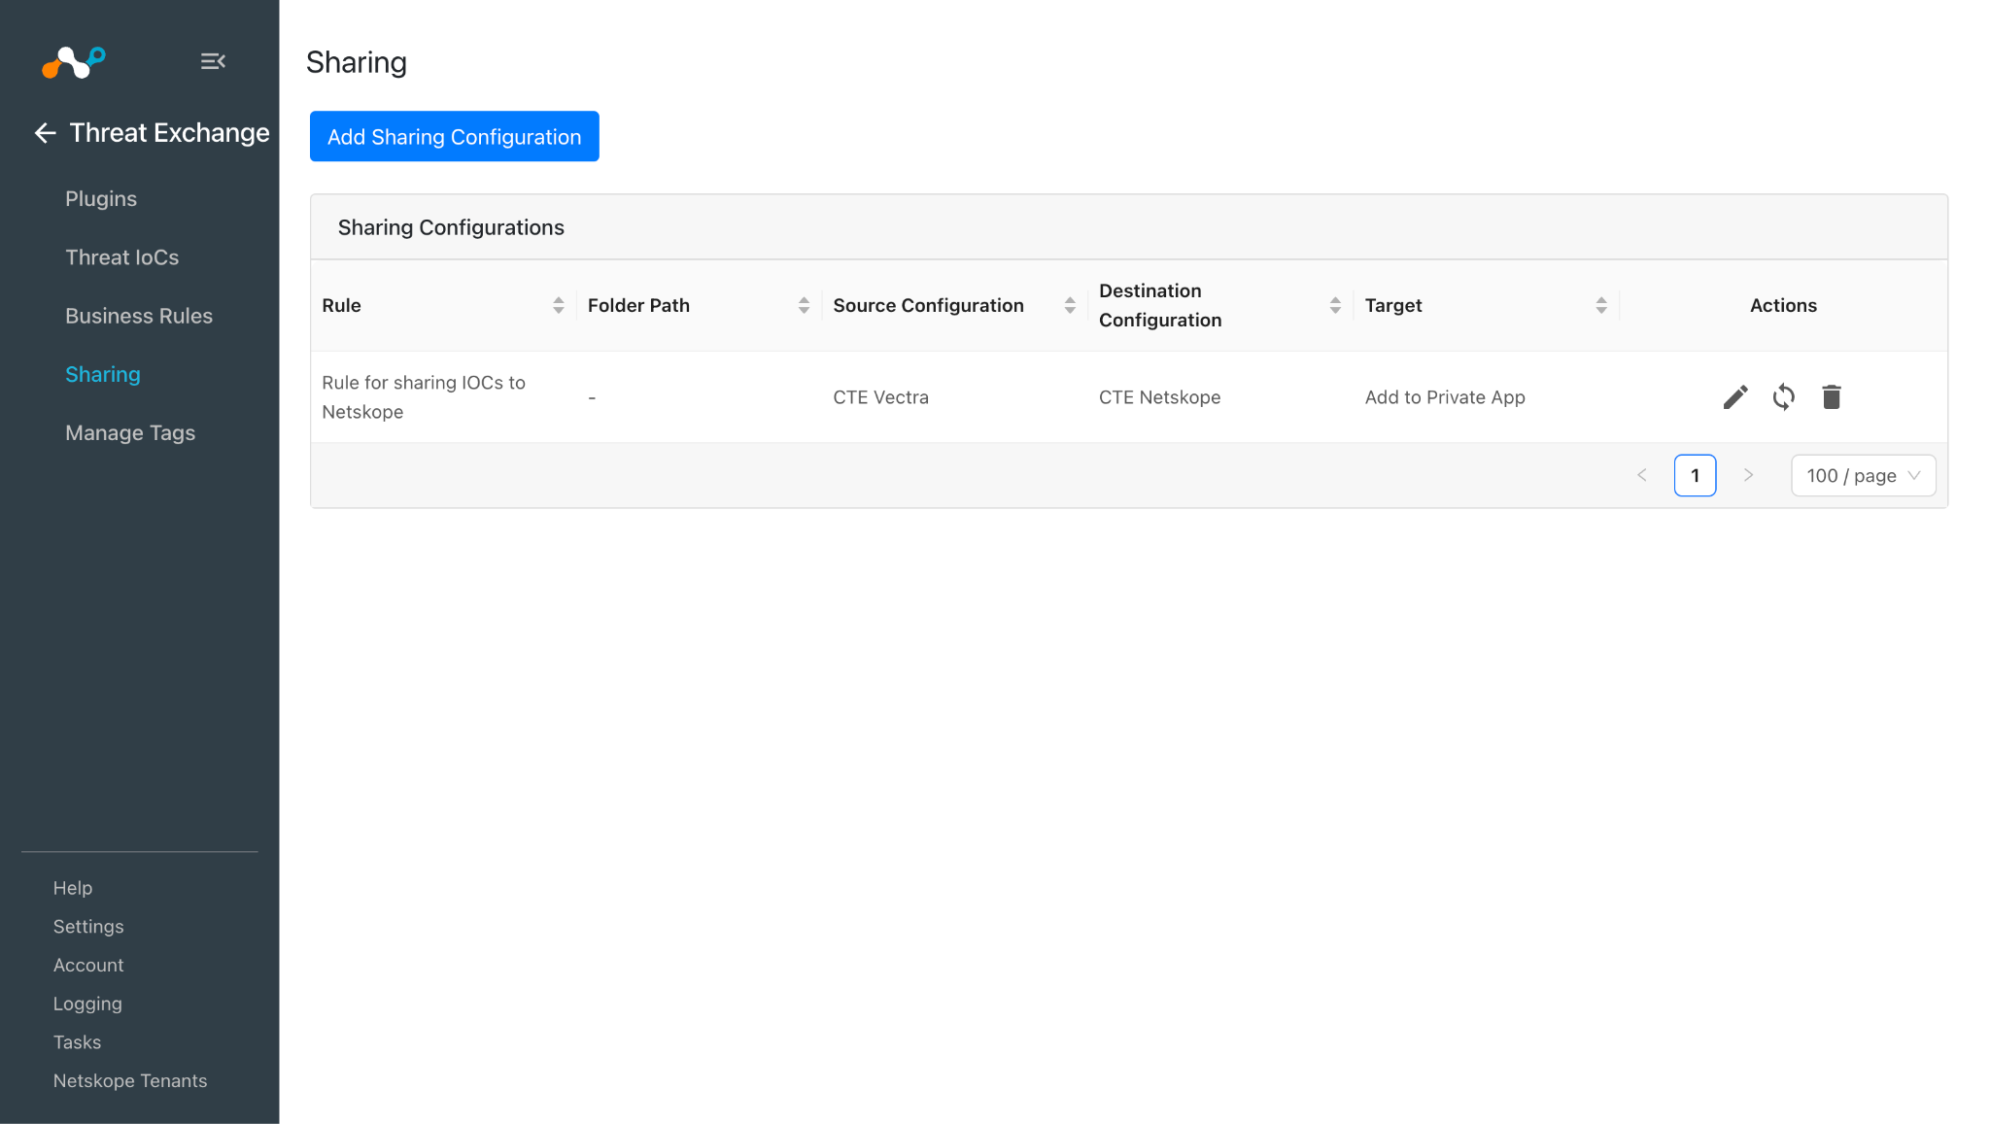Go back using Threat Exchange arrow

pyautogui.click(x=45, y=133)
